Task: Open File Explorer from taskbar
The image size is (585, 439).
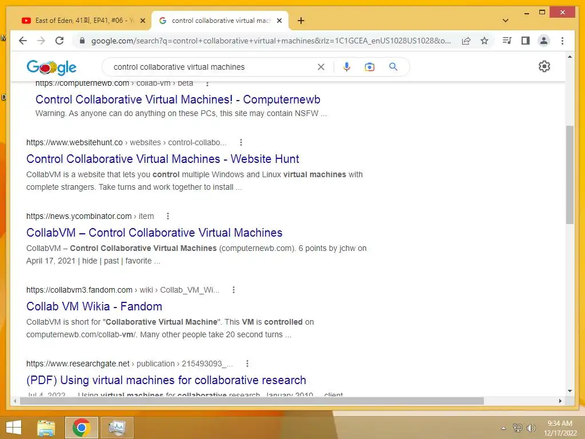Action: (46, 428)
